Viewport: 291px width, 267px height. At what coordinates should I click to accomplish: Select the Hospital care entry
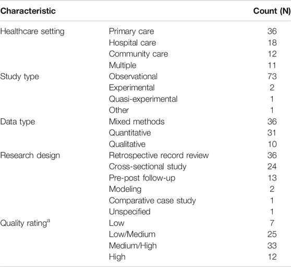tap(132, 43)
